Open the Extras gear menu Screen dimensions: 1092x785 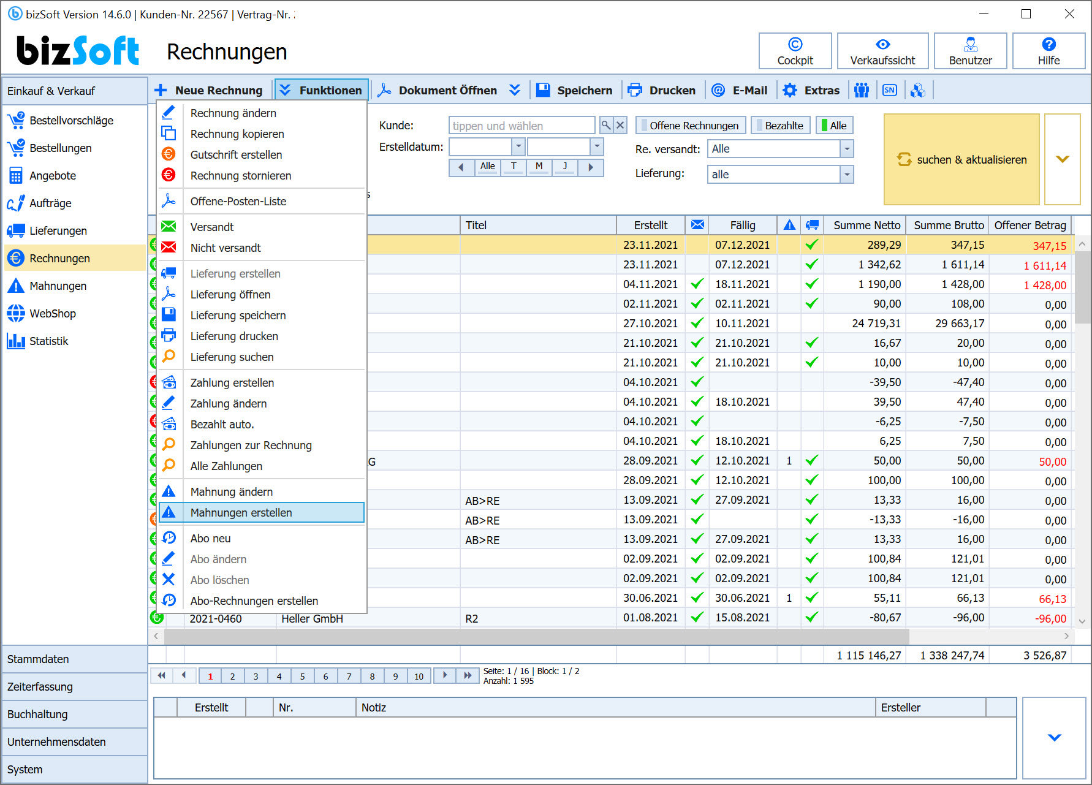point(811,90)
